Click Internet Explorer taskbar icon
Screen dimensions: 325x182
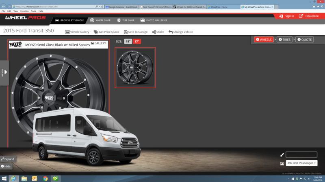point(13,179)
